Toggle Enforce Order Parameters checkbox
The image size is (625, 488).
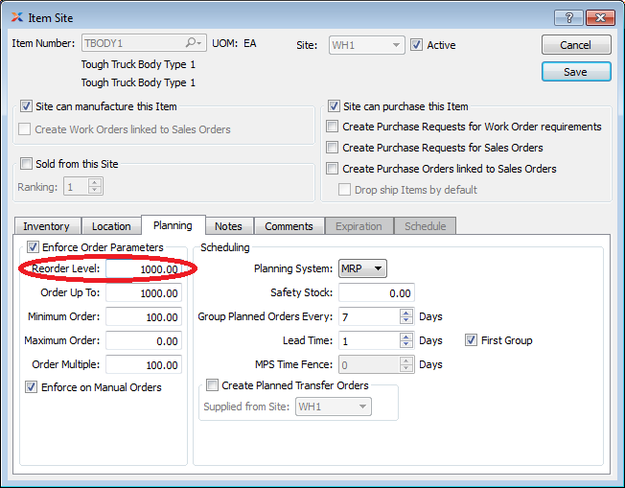(x=34, y=247)
